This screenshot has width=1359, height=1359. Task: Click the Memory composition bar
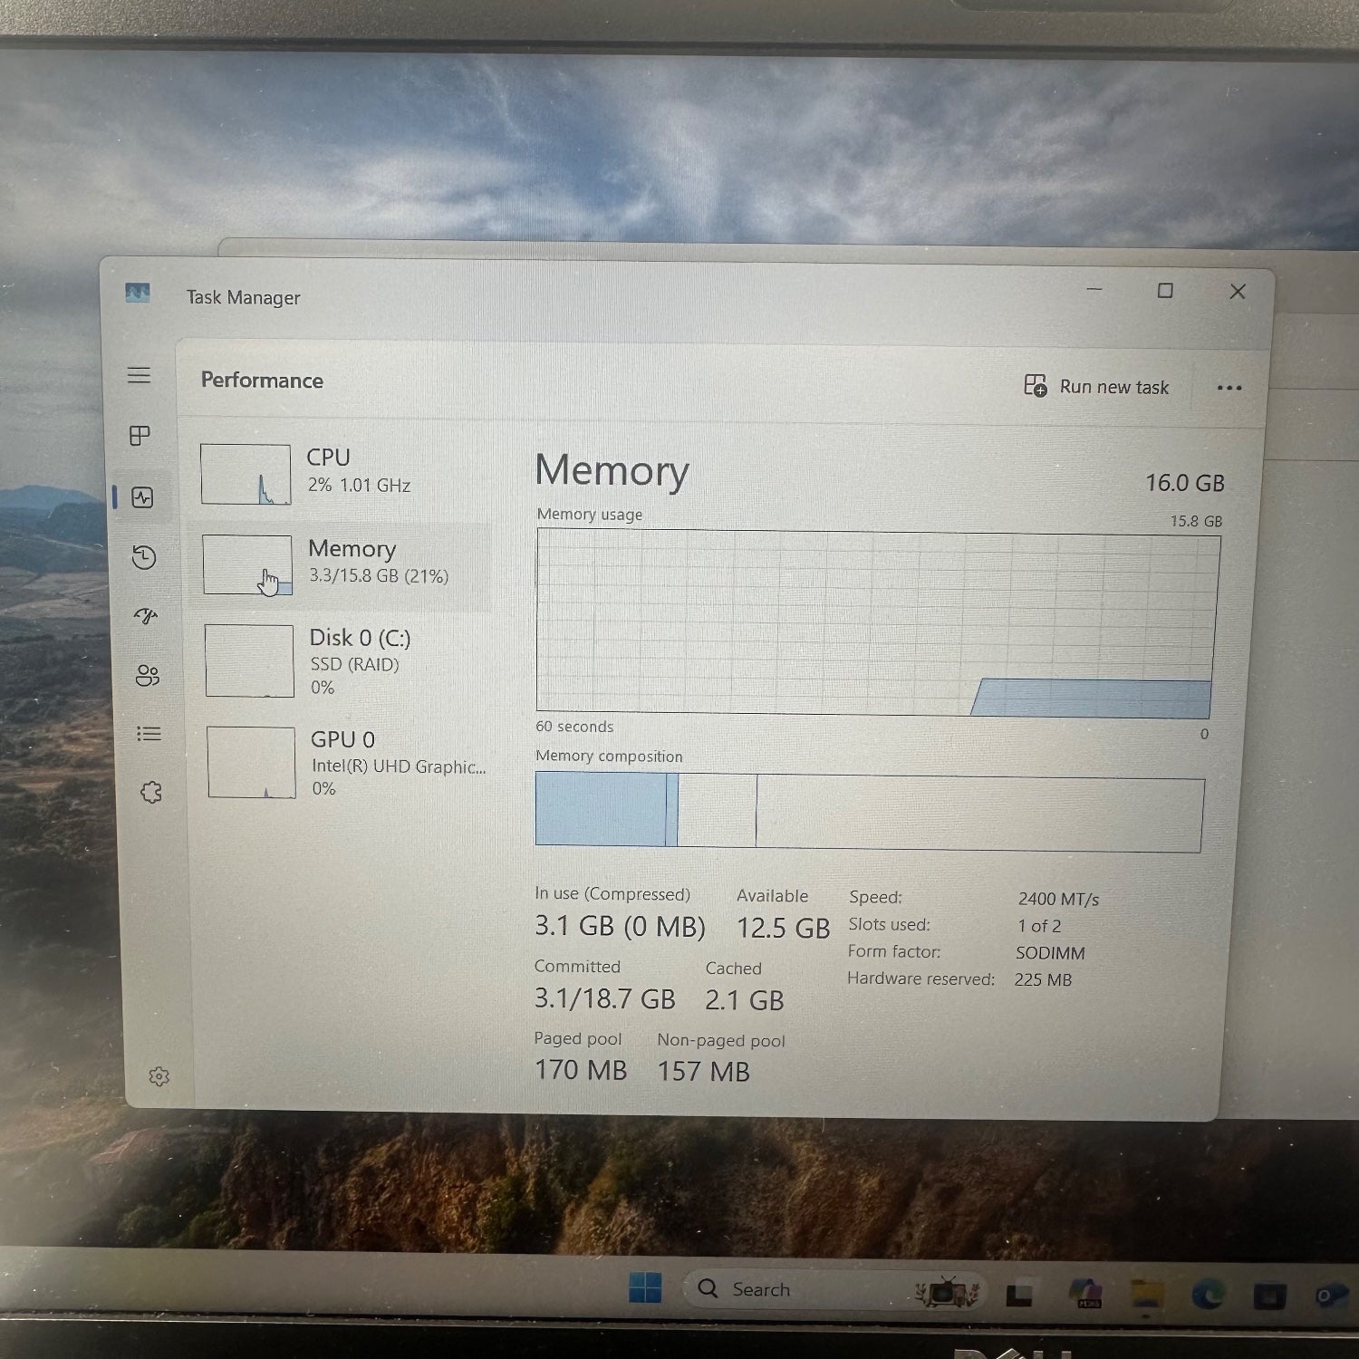pos(869,812)
